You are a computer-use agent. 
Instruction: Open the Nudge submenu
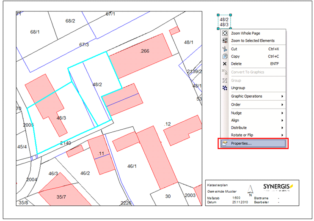[254, 113]
